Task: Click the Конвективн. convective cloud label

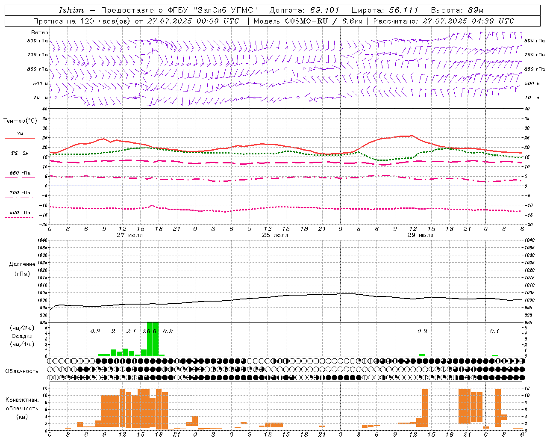Action: pos(22,400)
